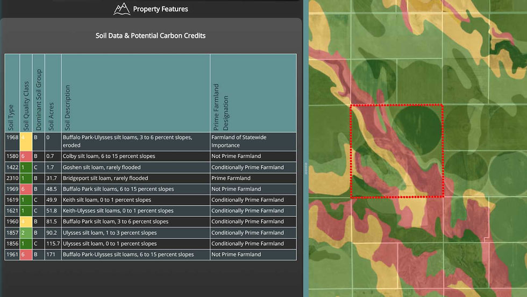Viewport: 527px width, 297px height.
Task: Click green quality swatch for soil 1422
Action: click(x=26, y=167)
